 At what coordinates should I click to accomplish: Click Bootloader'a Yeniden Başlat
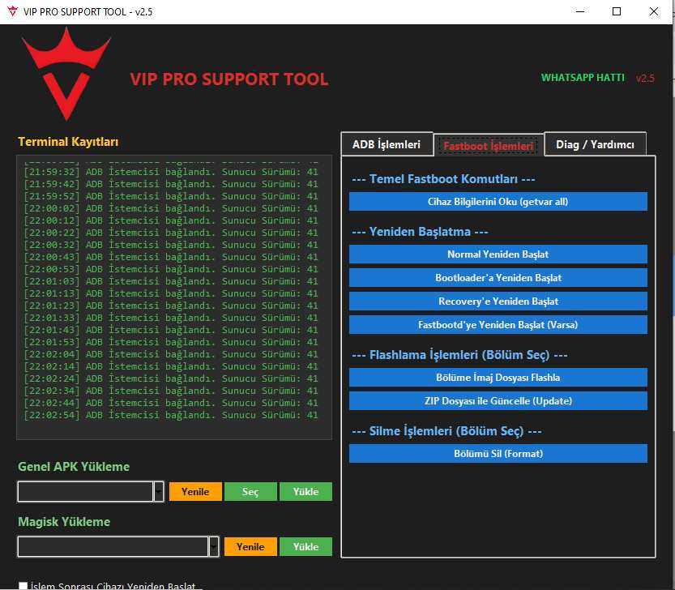pos(498,278)
